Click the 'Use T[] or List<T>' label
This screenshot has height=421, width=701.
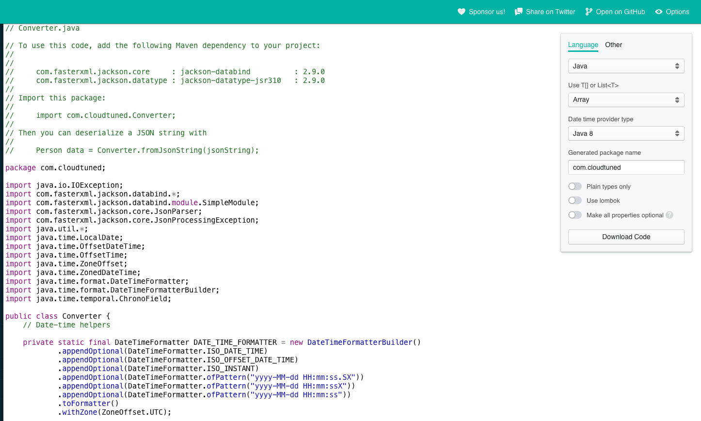pyautogui.click(x=593, y=85)
